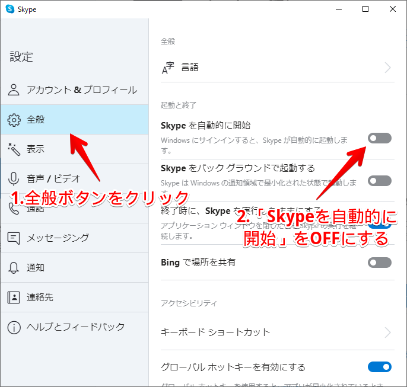Click the 起動と終了 section heading
Screen dimensions: 407x387
[179, 105]
